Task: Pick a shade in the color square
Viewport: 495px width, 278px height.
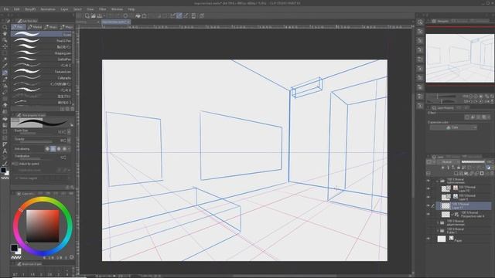Action: click(x=43, y=226)
